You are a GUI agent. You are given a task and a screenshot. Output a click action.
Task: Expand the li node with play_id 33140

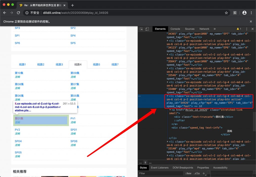pyautogui.click(x=168, y=142)
